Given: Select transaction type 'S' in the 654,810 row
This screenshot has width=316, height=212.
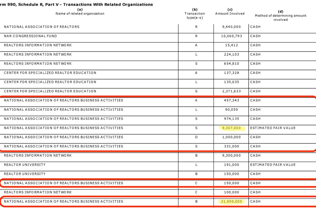Looking at the screenshot, I should 196,64.
